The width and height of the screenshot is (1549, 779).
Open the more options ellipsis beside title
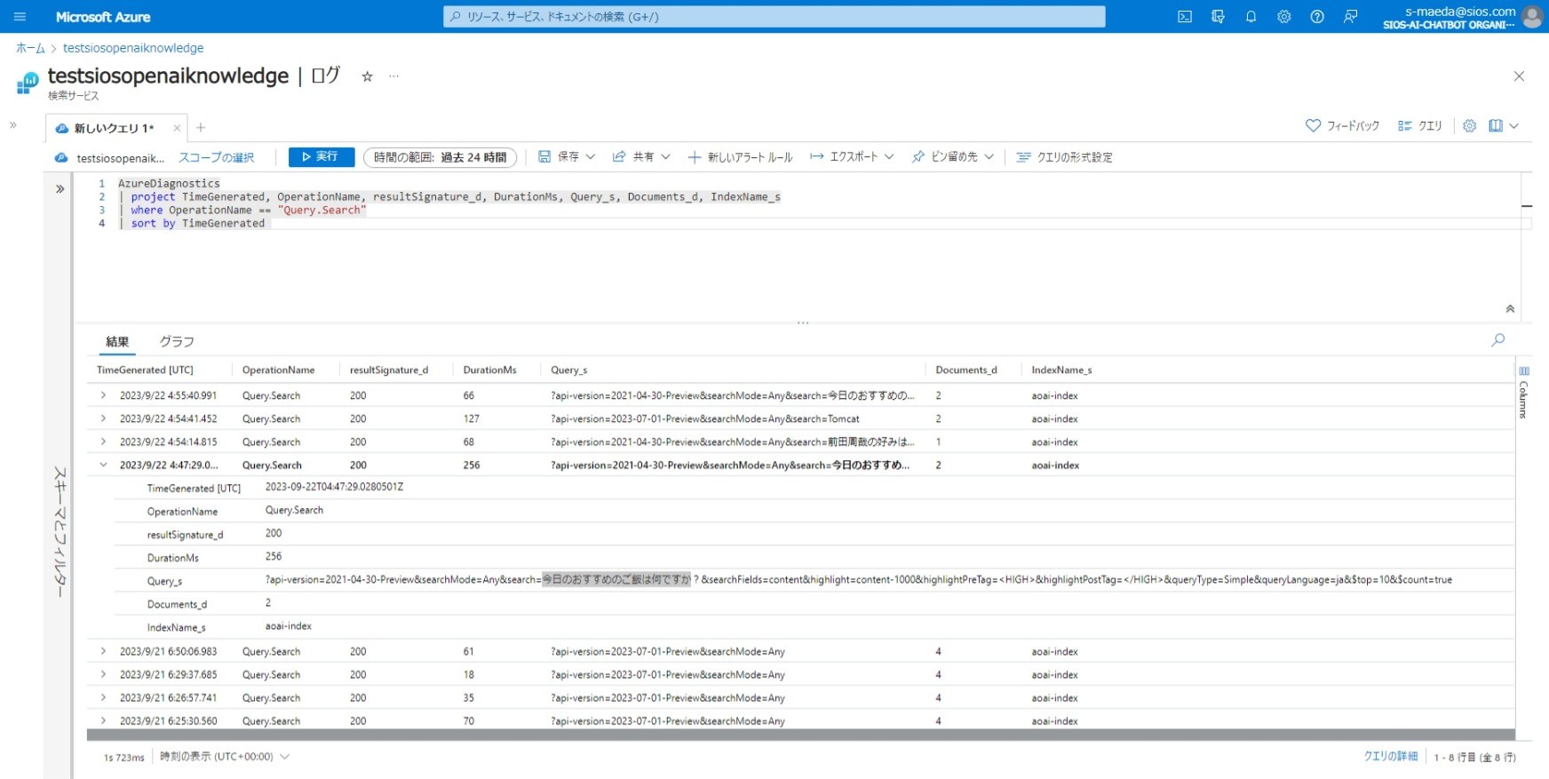[x=393, y=76]
